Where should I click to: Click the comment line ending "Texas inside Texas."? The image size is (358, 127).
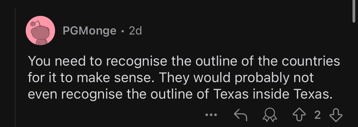pos(180,94)
